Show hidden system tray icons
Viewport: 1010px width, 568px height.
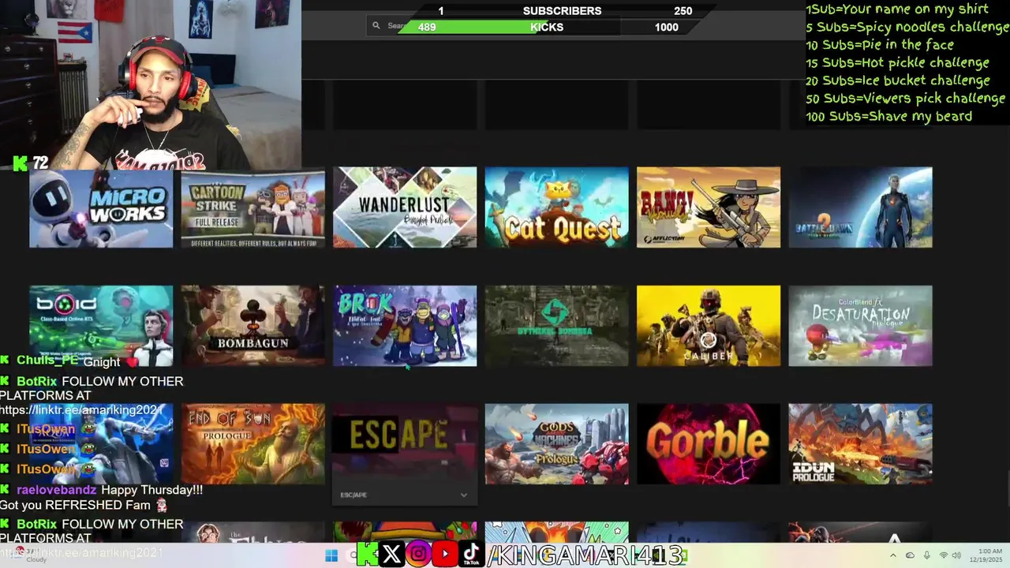point(893,555)
